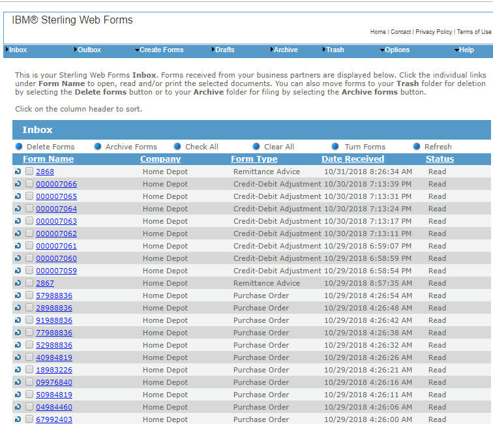Open form link 67992403
This screenshot has width=493, height=424.
click(54, 419)
